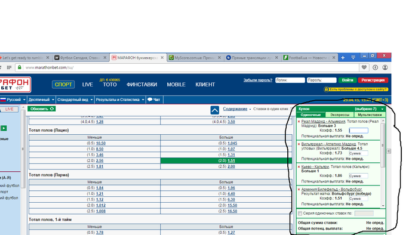Screen dimensions: 418x235
Task: Click the Пароль input field
Action: (321, 80)
